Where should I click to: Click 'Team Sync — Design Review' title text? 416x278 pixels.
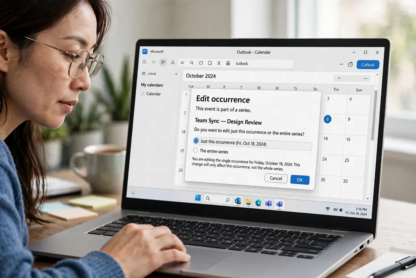[x=228, y=121]
